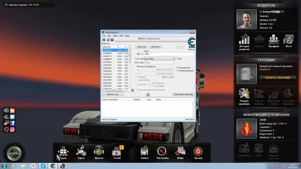The width and height of the screenshot is (301, 169).
Task: Open Memory view
Action: pyautogui.click(x=113, y=94)
